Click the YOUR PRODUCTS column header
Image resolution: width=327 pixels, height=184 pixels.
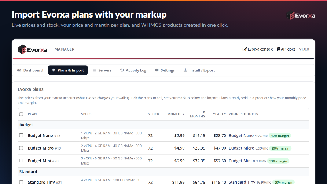tap(243, 114)
